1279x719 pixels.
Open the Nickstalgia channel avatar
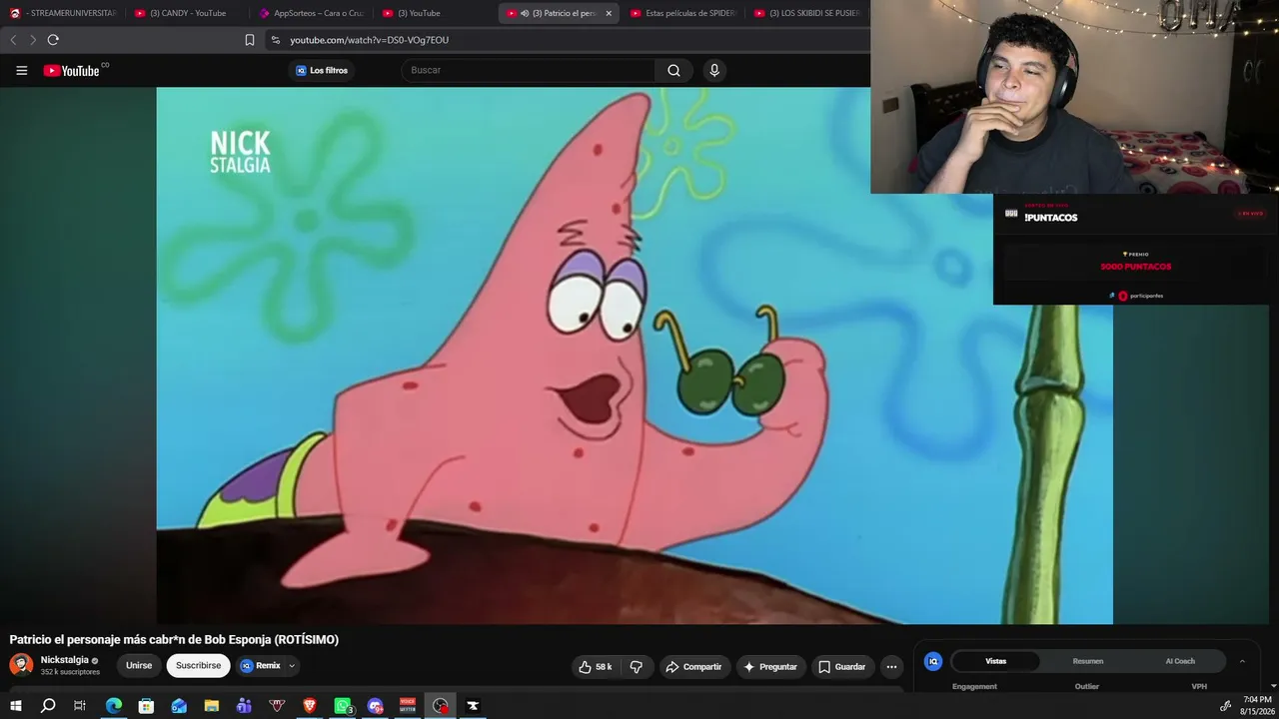[21, 665]
